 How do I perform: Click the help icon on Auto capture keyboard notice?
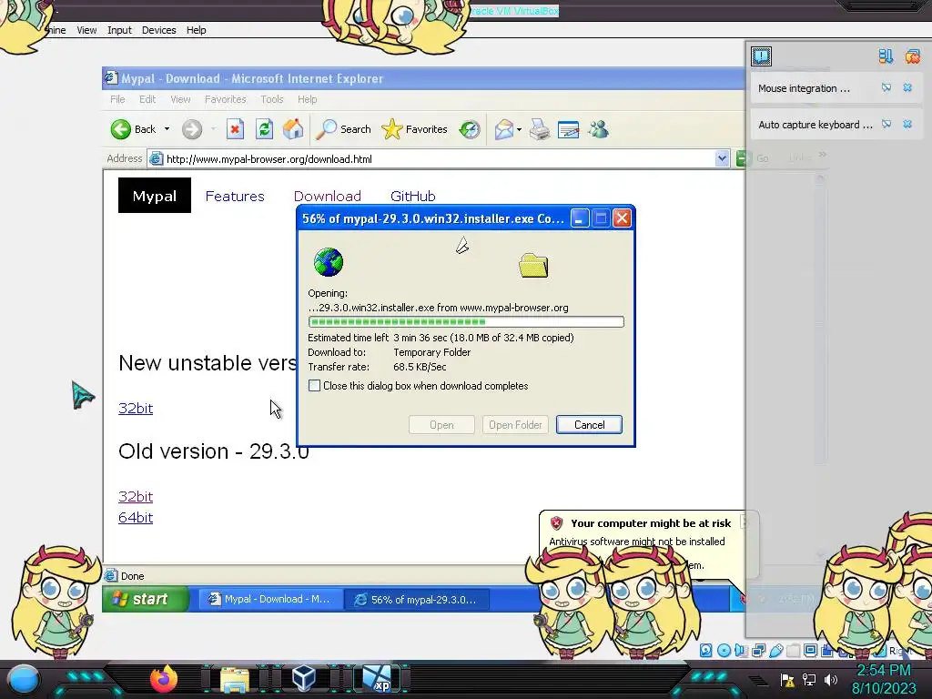point(886,124)
